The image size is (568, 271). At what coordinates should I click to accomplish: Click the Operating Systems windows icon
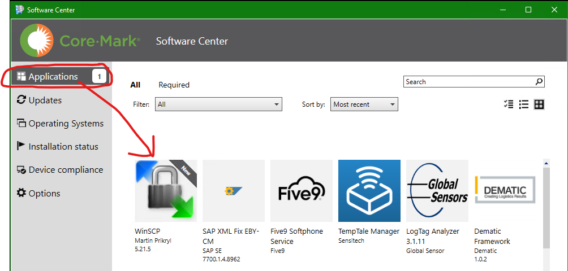coord(21,123)
